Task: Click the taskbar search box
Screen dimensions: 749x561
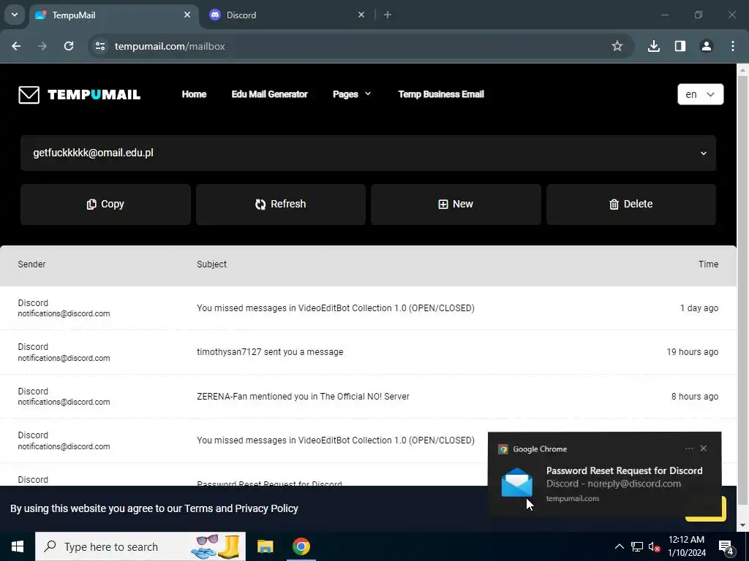Action: coord(140,546)
